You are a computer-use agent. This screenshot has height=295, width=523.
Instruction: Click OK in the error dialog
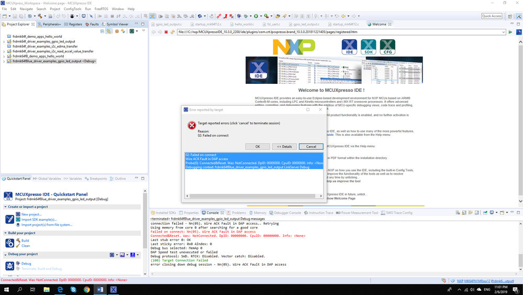point(258,147)
